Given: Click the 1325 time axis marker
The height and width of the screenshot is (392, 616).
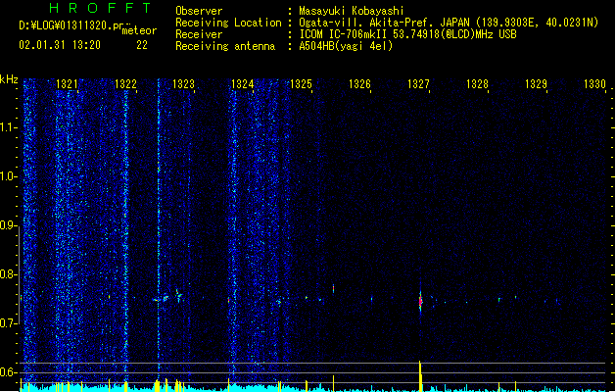Looking at the screenshot, I should tap(301, 84).
